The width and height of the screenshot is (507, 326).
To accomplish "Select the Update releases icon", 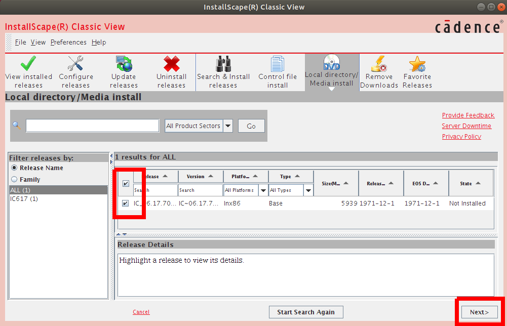I will tap(123, 71).
